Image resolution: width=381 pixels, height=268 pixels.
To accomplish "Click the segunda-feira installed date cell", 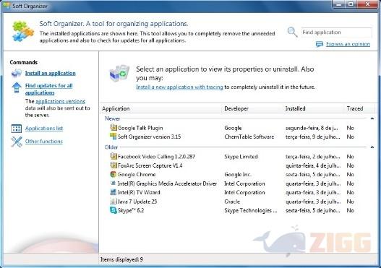I will pos(312,128).
